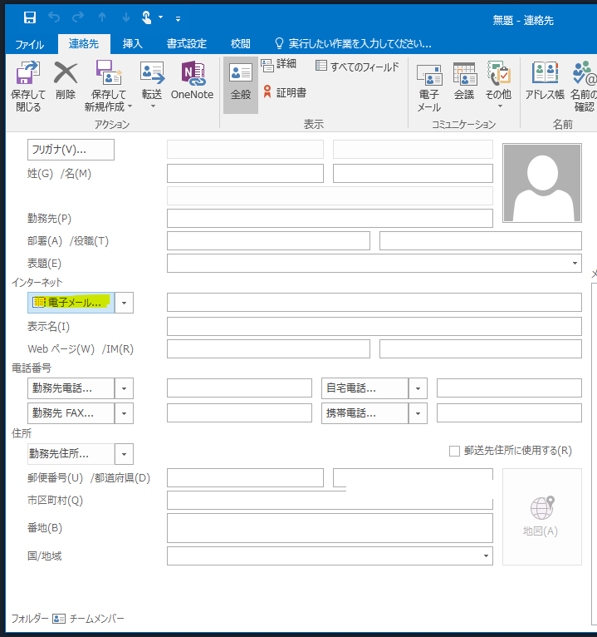
Task: Click the Web ページ(W) field
Action: click(x=268, y=349)
